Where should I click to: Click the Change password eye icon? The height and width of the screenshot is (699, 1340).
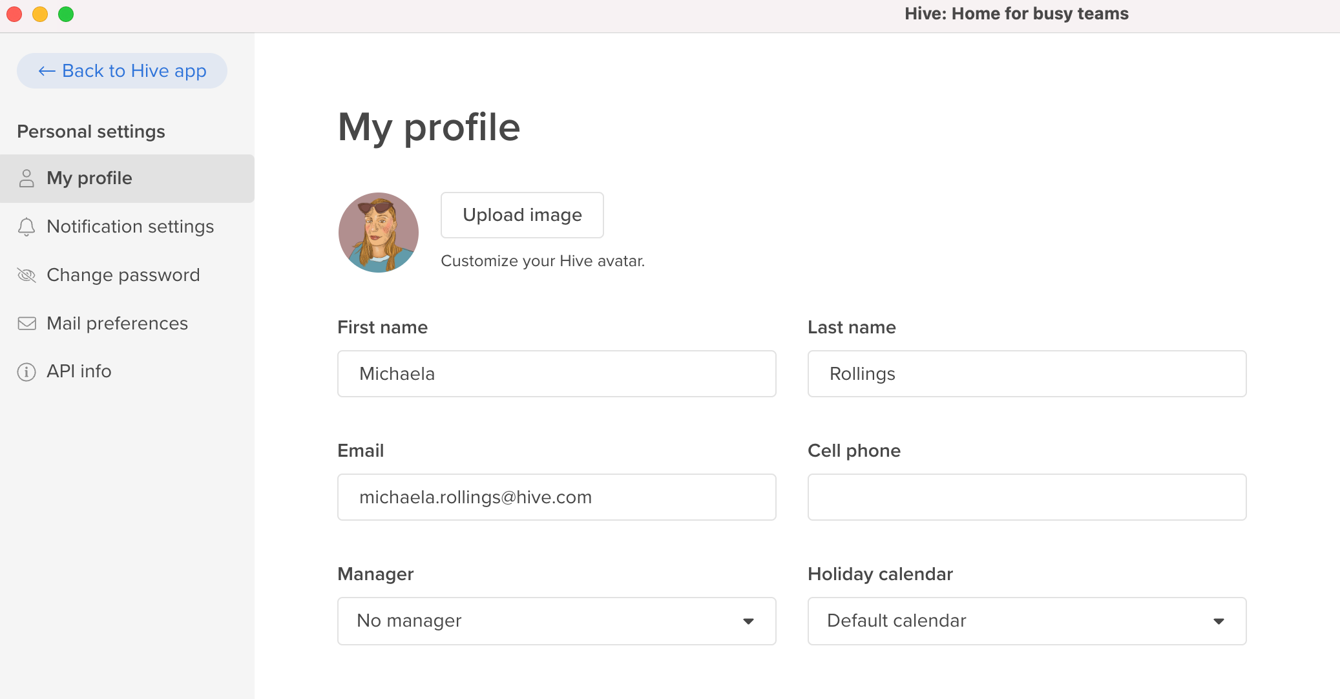coord(28,275)
